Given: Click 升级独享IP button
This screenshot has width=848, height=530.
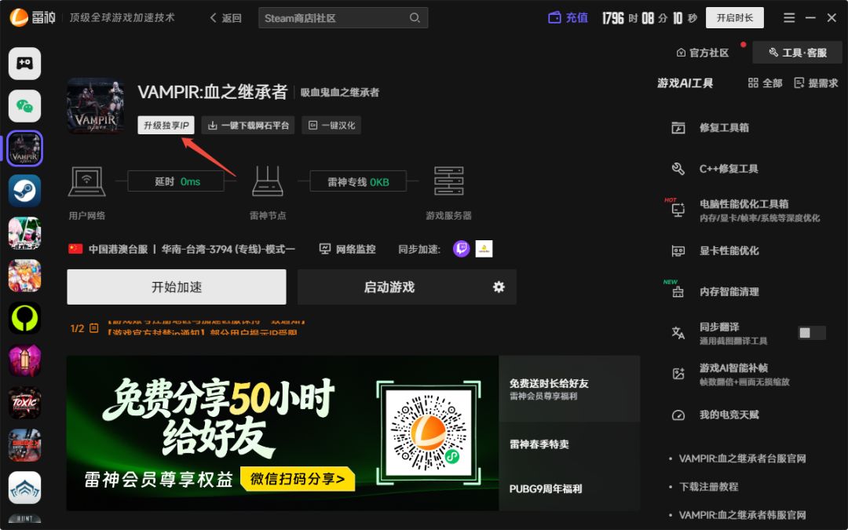Looking at the screenshot, I should click(166, 126).
